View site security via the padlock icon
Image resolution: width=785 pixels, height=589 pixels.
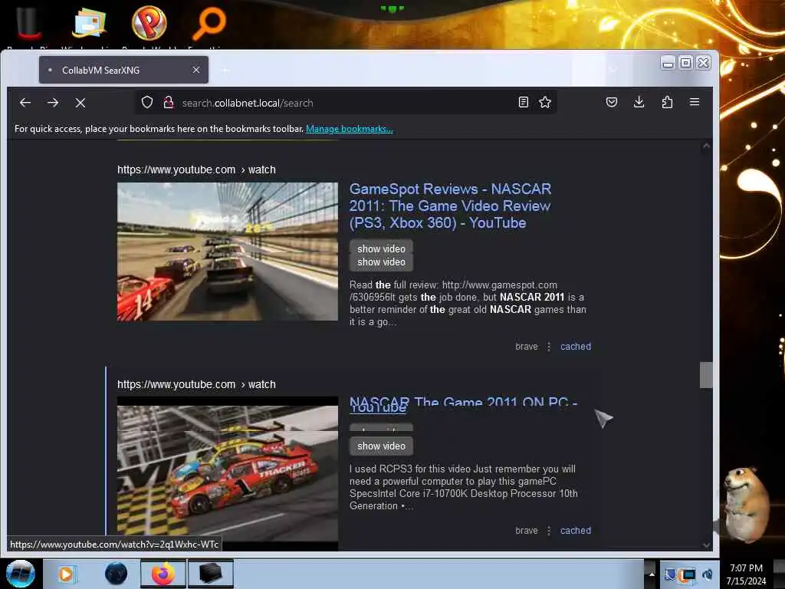pos(169,103)
